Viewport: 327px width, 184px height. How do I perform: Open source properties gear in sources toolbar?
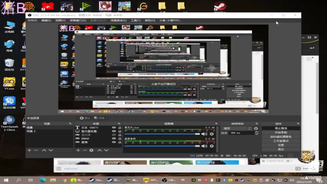pos(91,150)
